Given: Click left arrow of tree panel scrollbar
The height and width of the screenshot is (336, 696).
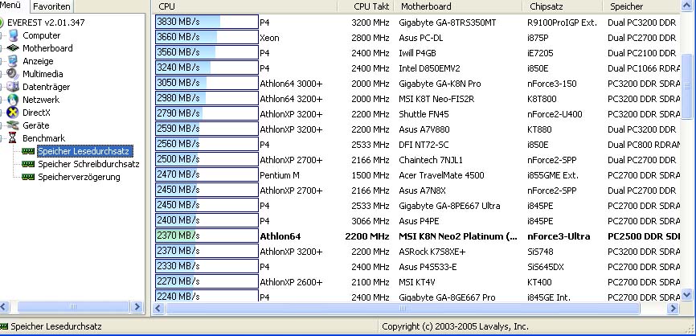Looking at the screenshot, I should click(3, 307).
